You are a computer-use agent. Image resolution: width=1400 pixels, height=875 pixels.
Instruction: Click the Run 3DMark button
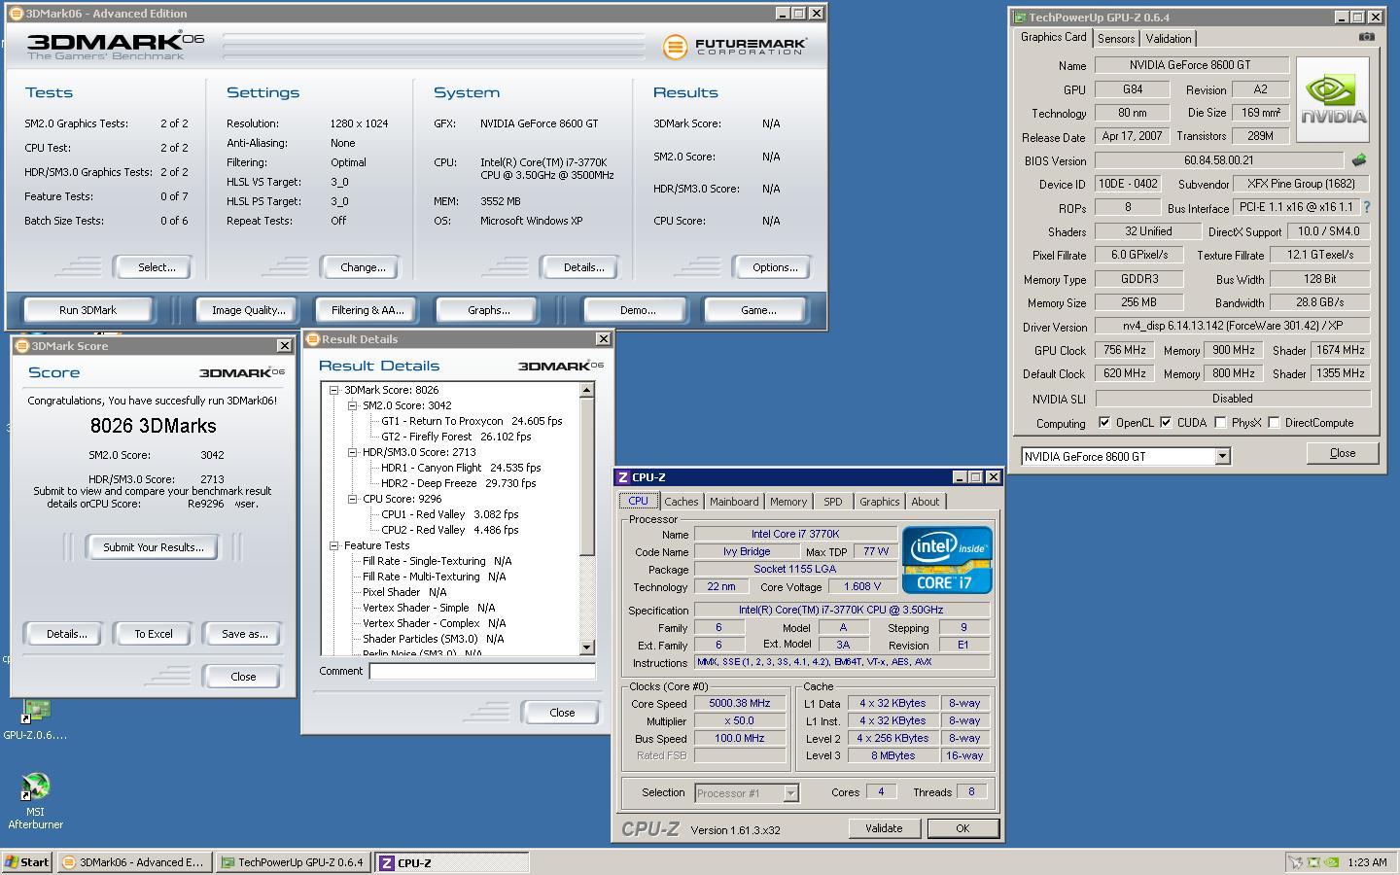tap(87, 310)
